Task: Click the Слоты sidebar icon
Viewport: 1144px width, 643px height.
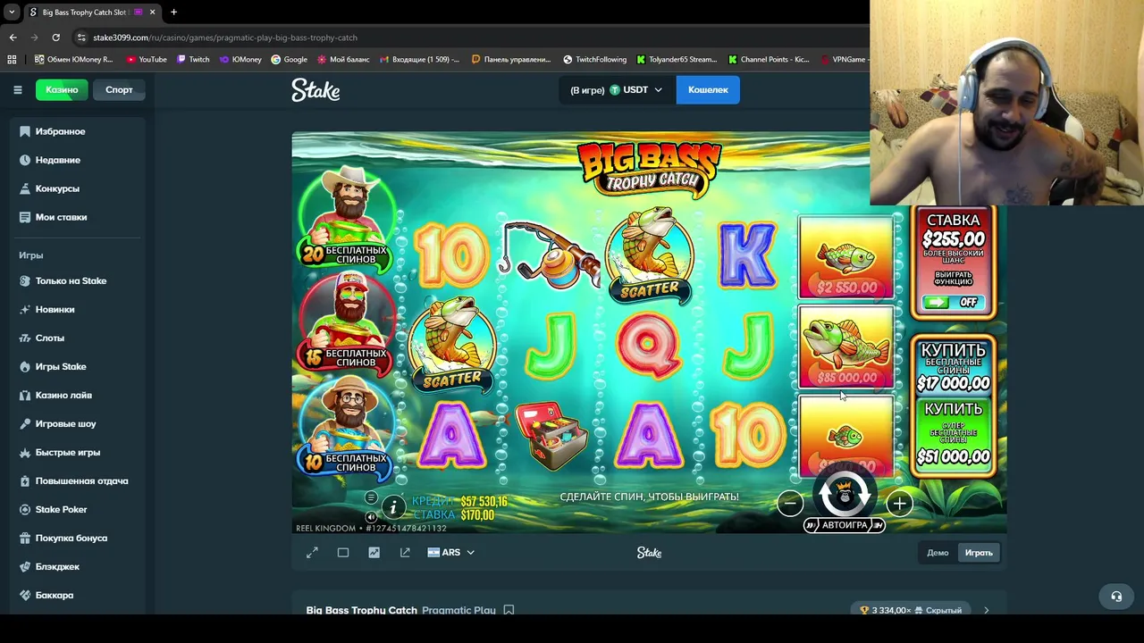Action: click(25, 338)
